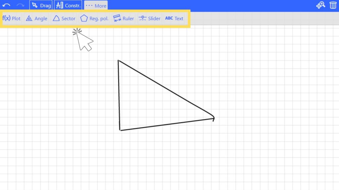Choose the f(x) Plot tool

[x=12, y=18]
